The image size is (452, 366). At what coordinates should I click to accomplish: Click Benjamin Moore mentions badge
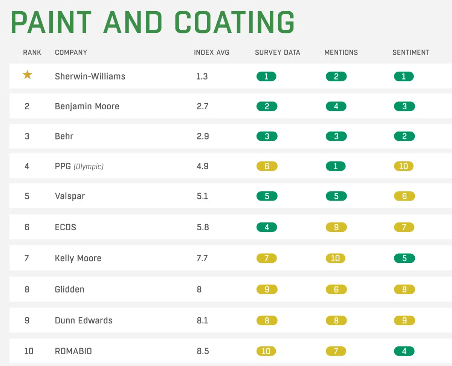coord(336,106)
